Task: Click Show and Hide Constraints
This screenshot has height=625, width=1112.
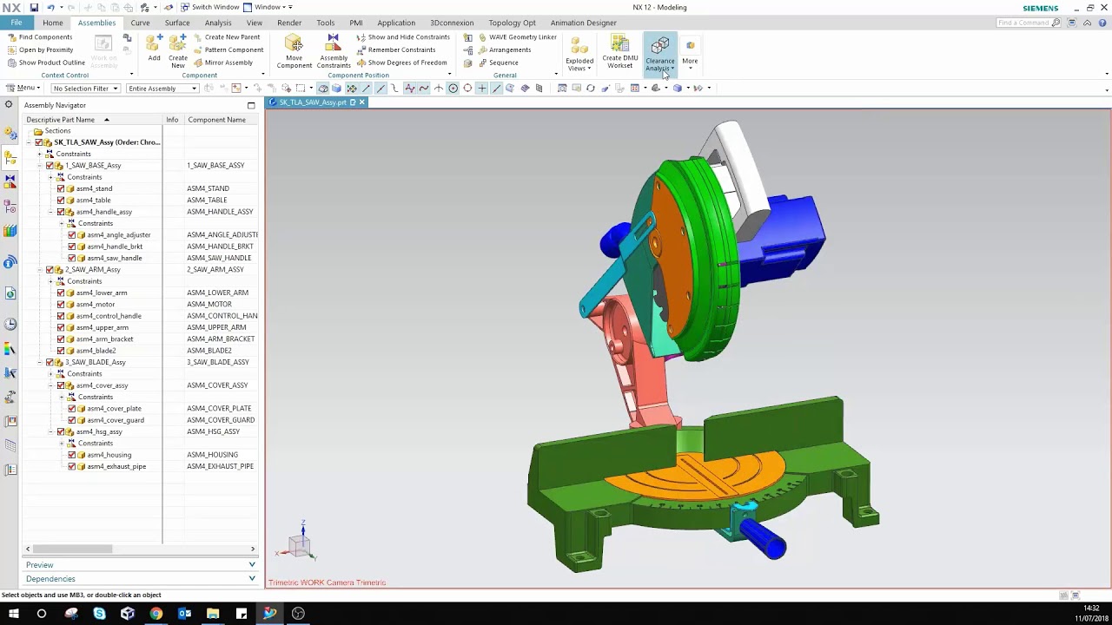Action: tap(403, 37)
